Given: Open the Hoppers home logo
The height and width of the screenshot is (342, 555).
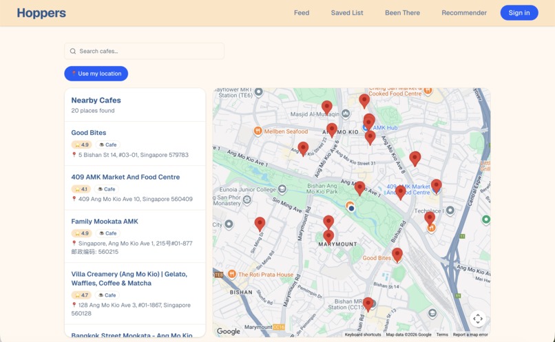Looking at the screenshot, I should 41,13.
